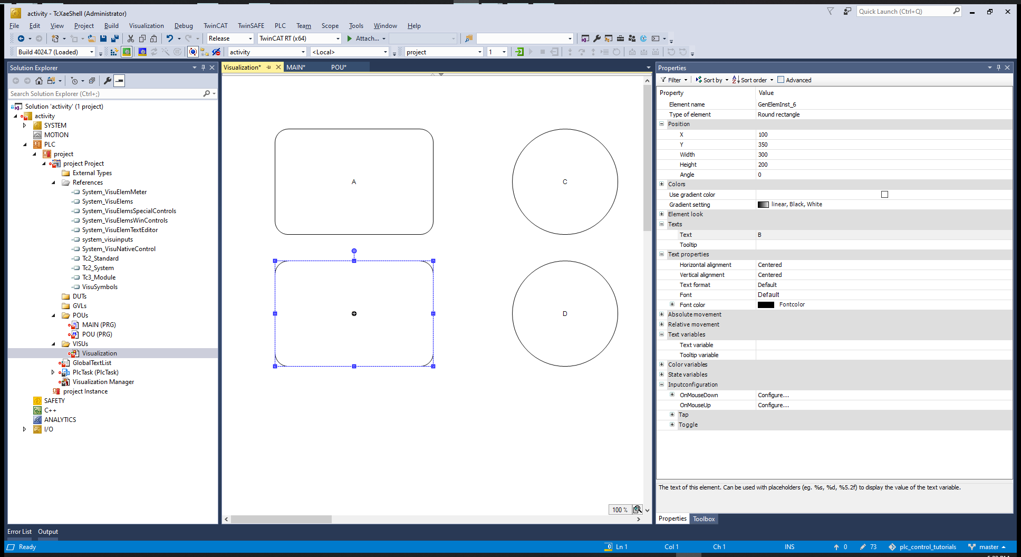Check the Use gradient color checkbox
This screenshot has width=1021, height=557.
[x=884, y=195]
